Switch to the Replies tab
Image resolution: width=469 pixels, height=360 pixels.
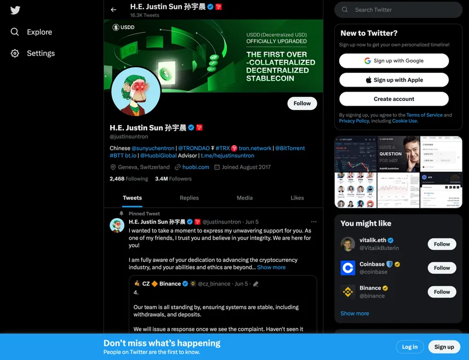click(x=189, y=198)
